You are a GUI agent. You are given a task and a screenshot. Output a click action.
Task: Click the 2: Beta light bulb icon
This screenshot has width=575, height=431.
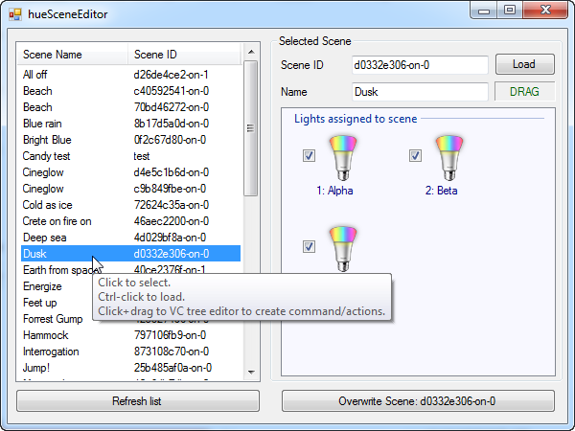(449, 158)
